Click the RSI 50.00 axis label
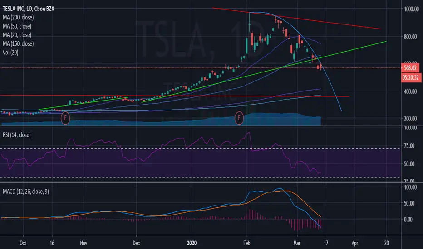The width and height of the screenshot is (423, 249). 409,164
